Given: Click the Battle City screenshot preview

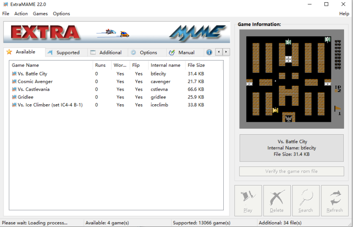Looking at the screenshot, I should pyautogui.click(x=290, y=80).
